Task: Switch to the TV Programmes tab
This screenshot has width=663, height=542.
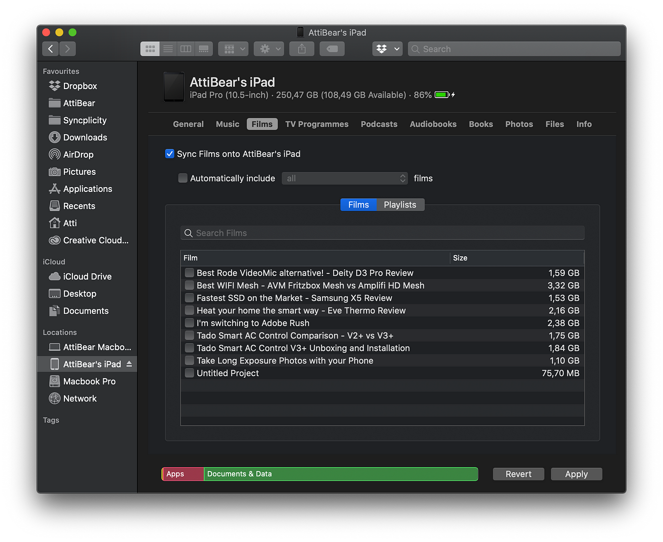Action: (x=317, y=124)
